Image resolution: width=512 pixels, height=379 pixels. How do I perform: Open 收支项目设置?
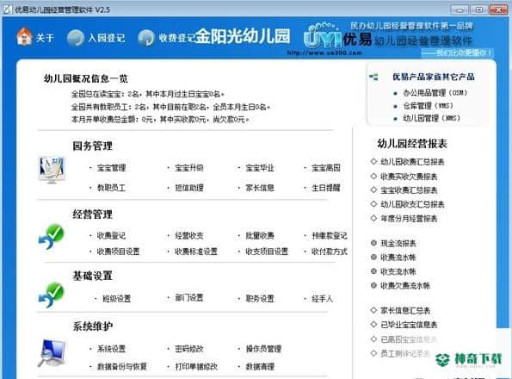pos(267,252)
